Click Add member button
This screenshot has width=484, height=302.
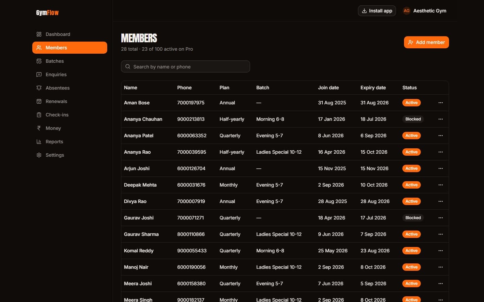point(426,42)
